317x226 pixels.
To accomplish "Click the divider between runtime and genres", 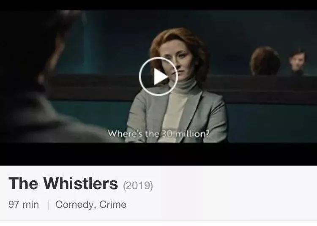I will pyautogui.click(x=49, y=204).
